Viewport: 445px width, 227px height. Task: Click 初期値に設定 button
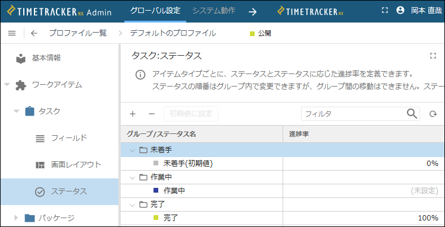[191, 114]
